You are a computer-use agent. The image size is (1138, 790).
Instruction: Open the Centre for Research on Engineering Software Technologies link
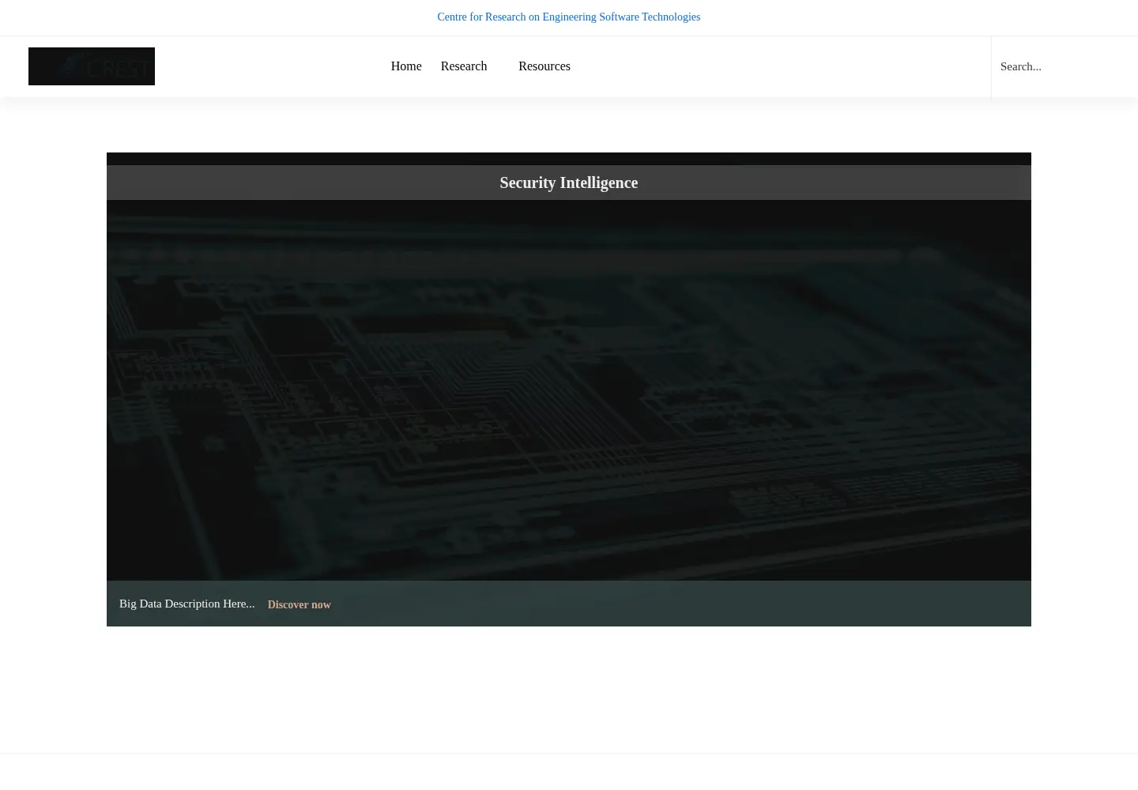click(x=568, y=17)
